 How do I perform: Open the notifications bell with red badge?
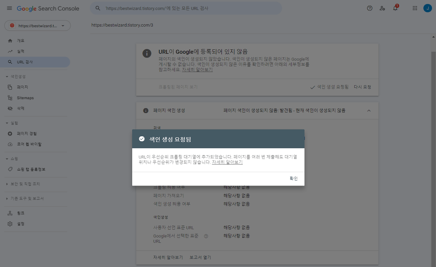(395, 8)
